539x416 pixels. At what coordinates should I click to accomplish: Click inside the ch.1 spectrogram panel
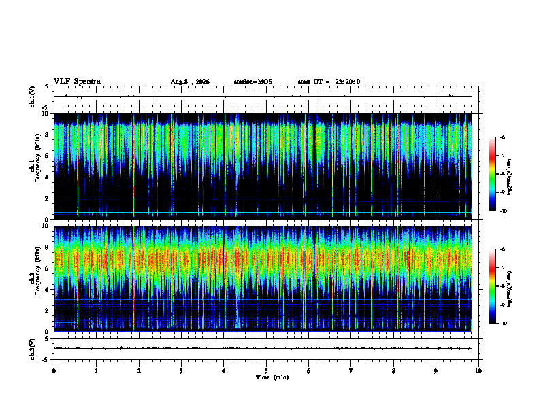pos(263,166)
